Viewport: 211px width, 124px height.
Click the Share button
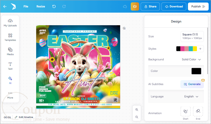(x=150, y=6)
